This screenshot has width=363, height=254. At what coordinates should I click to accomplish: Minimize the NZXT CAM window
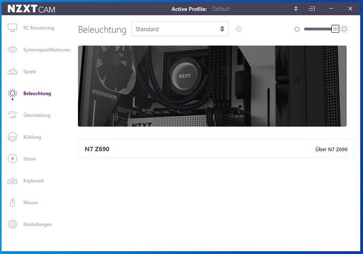(331, 9)
